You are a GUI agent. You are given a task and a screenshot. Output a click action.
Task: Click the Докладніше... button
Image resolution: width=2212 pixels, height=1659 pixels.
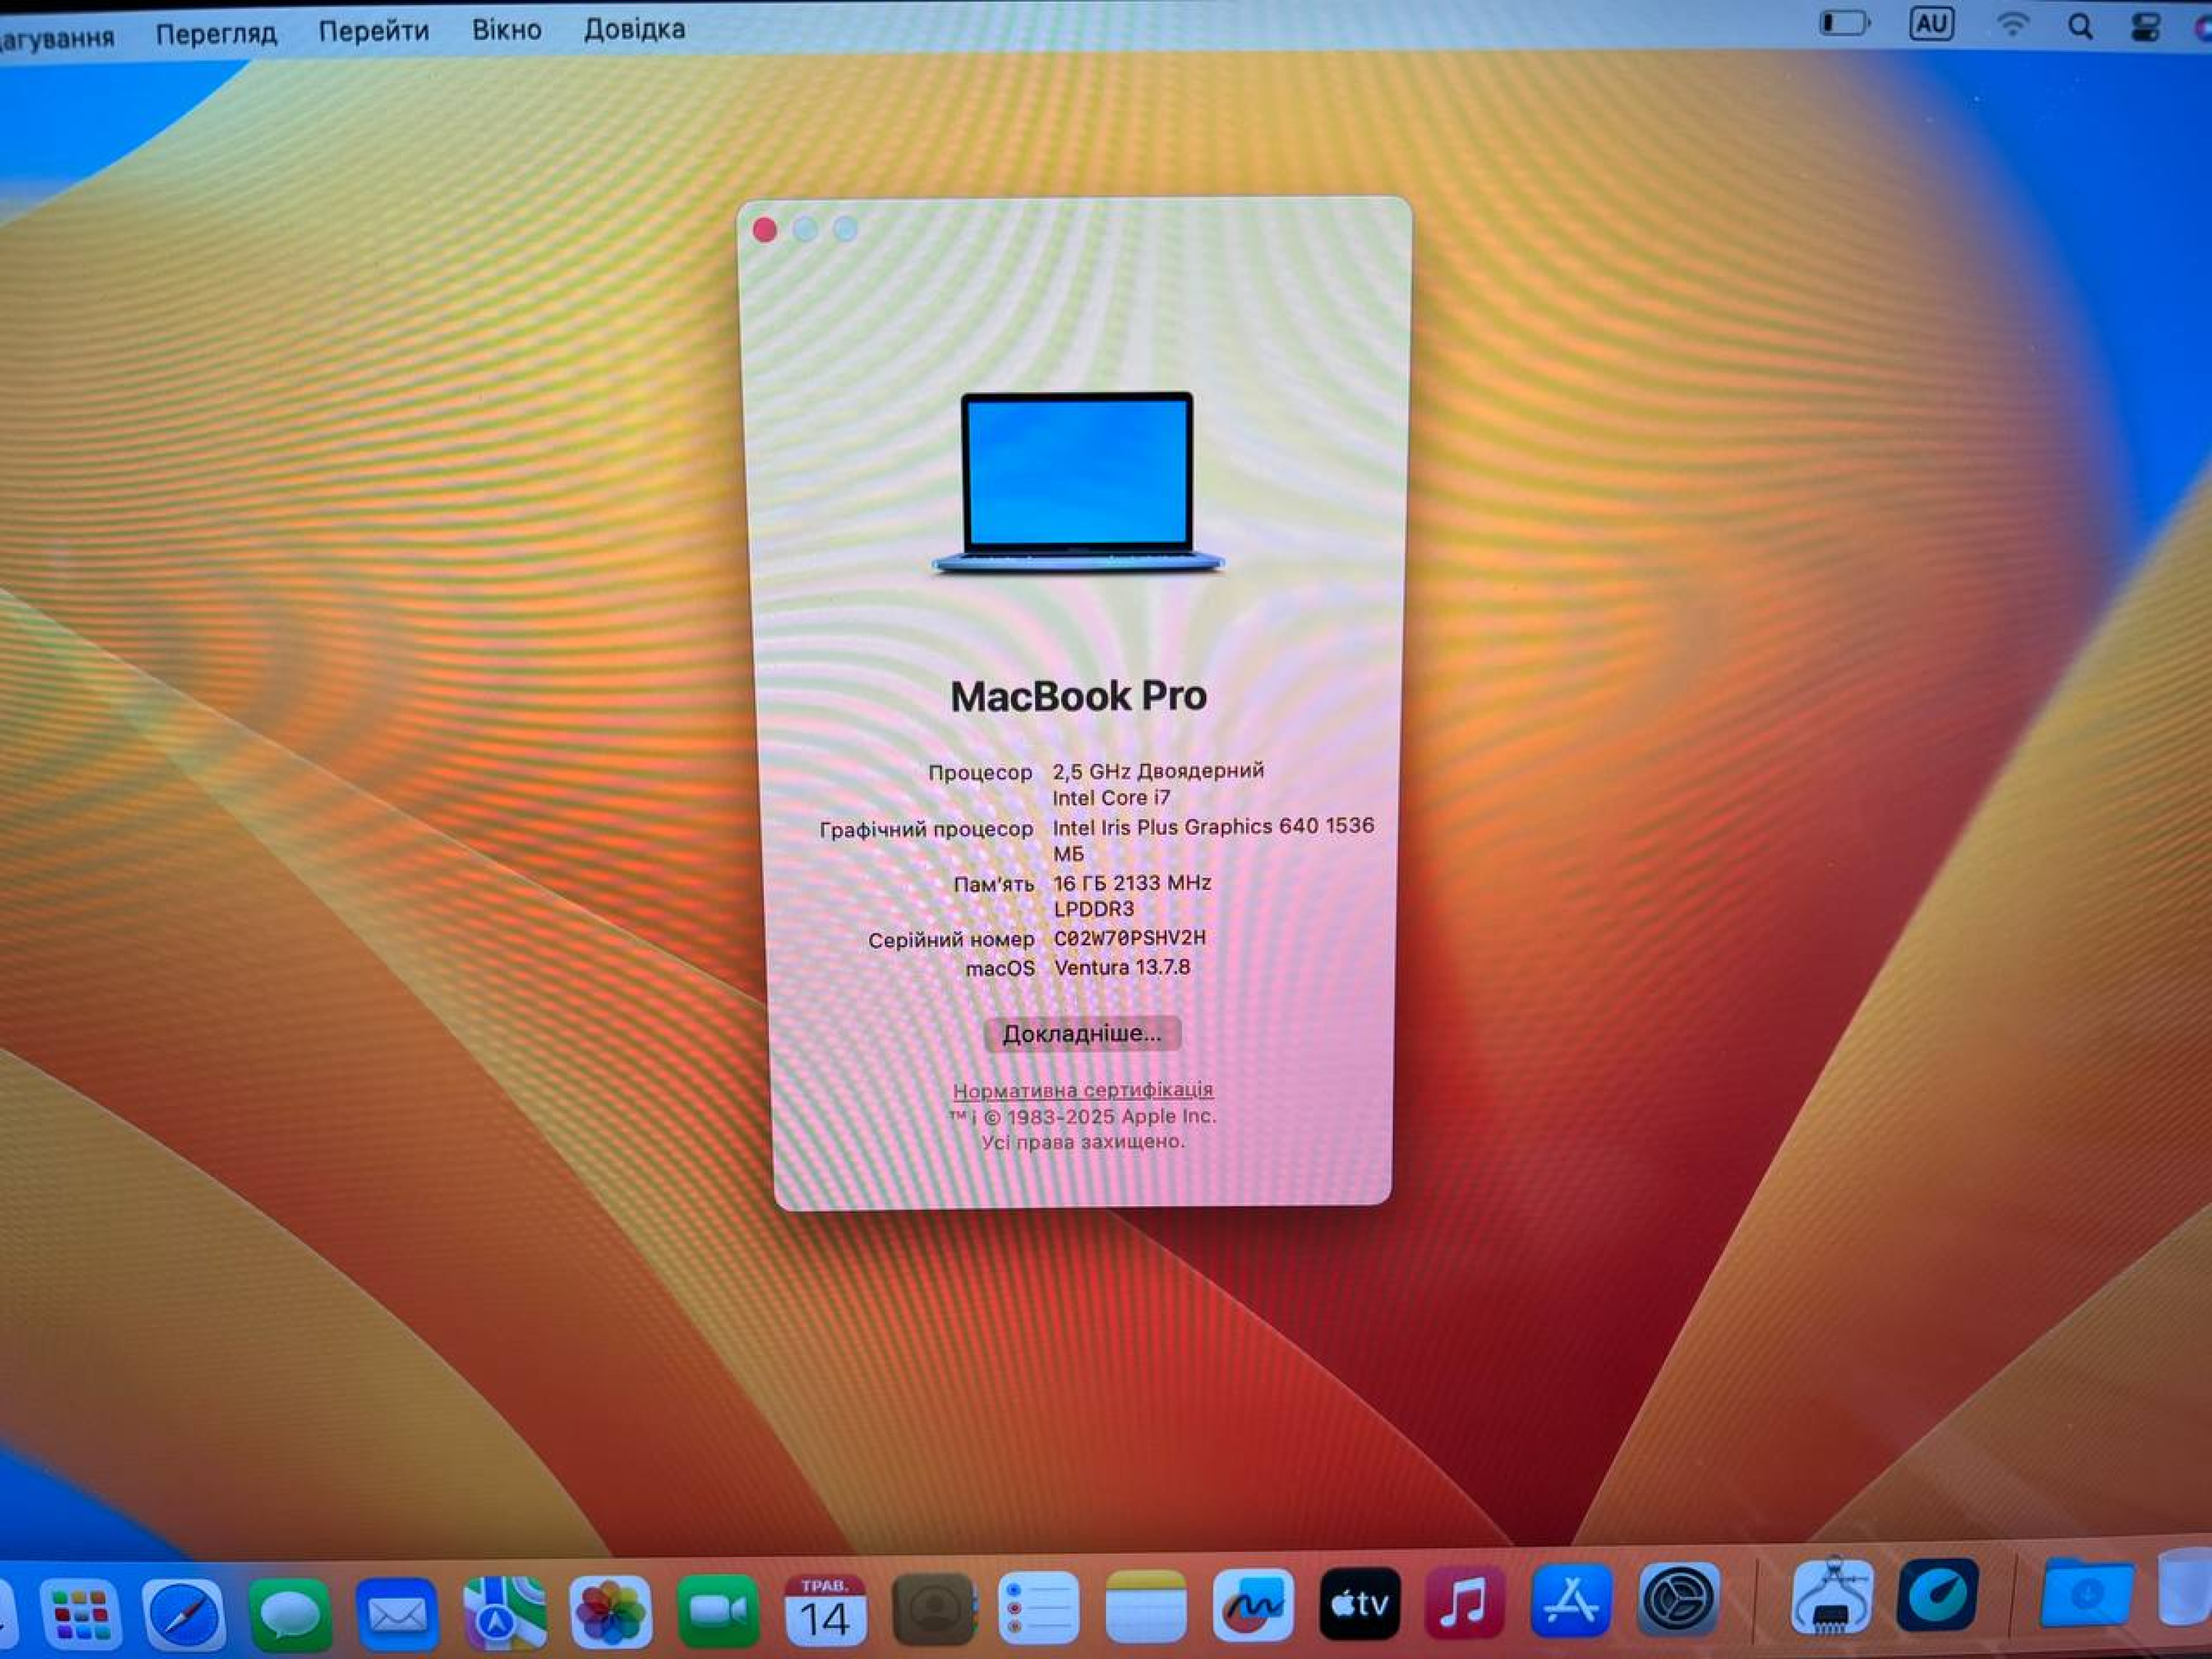pyautogui.click(x=1082, y=1034)
